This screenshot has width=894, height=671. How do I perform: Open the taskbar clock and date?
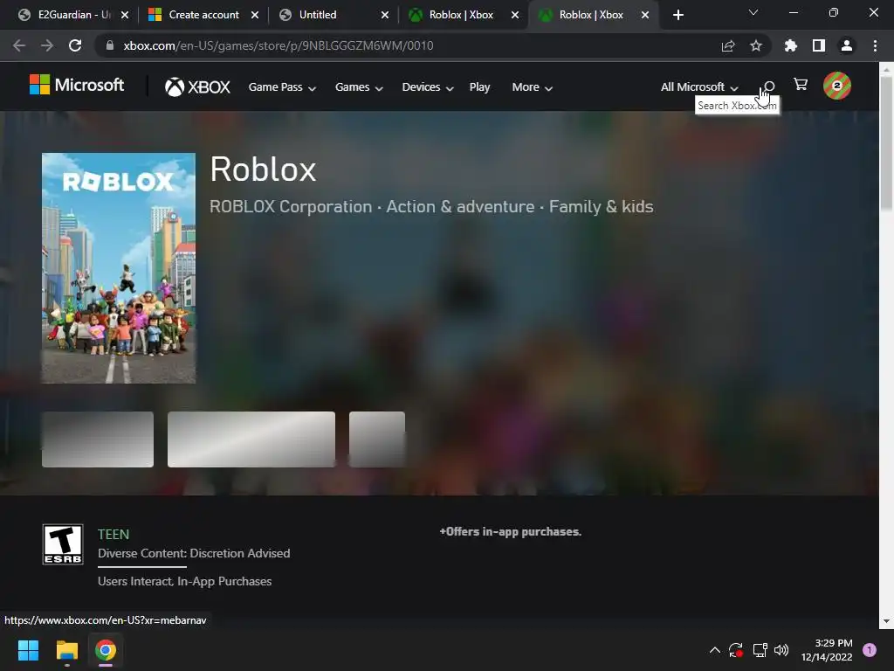coord(827,650)
